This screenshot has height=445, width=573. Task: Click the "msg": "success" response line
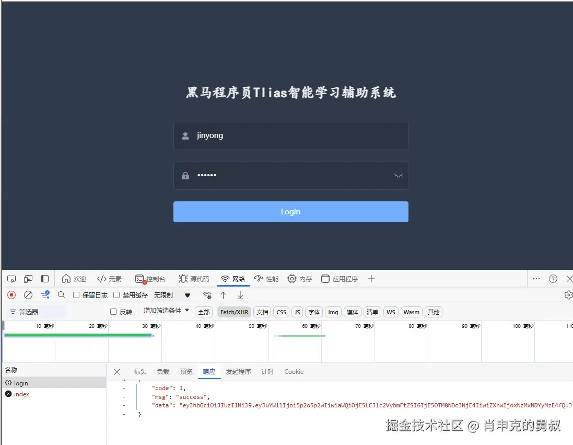click(x=181, y=397)
